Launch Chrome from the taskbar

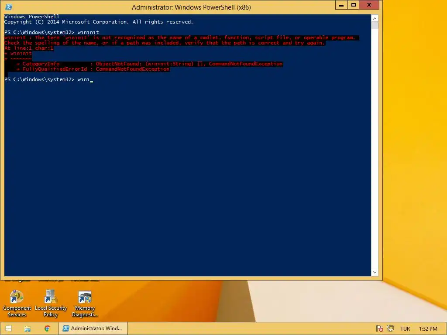pos(47,328)
